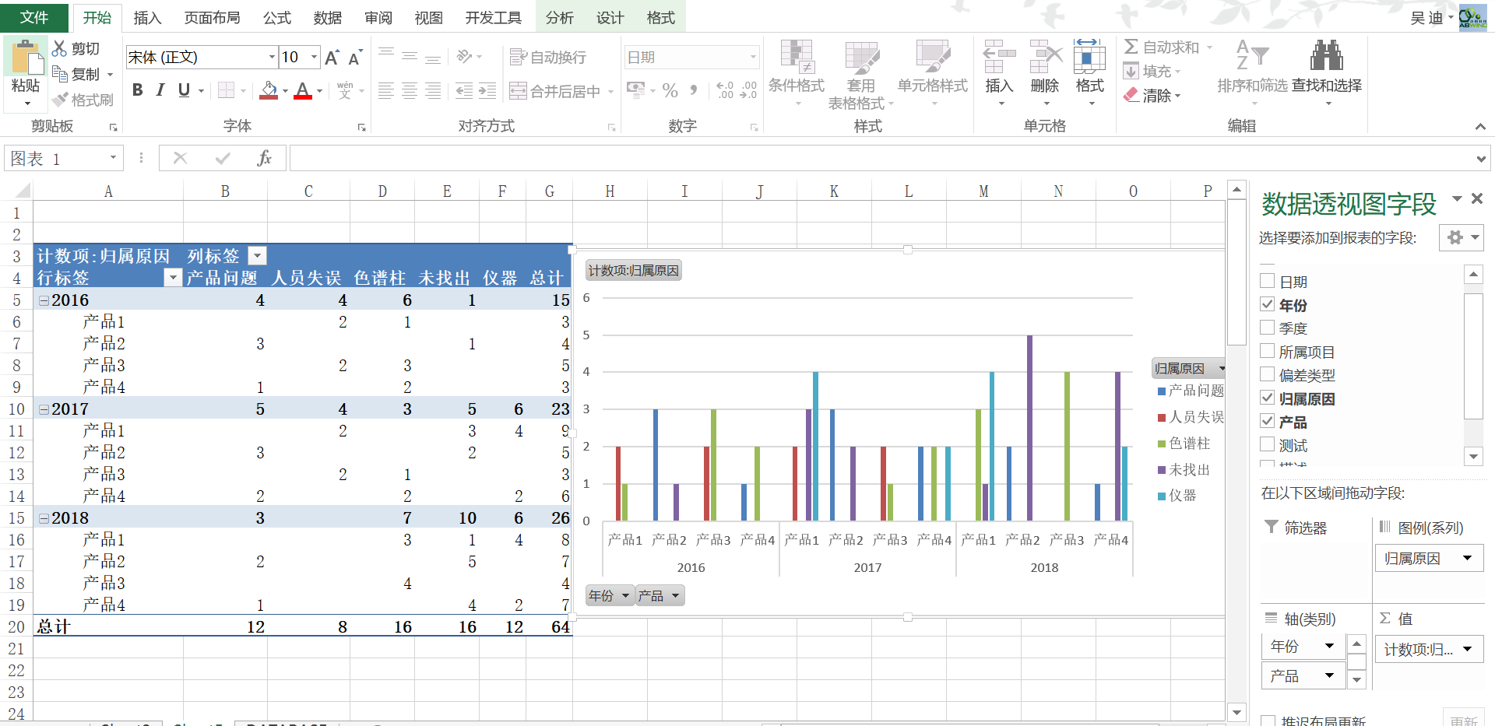Collapse the 2016 row group
Screen dimensions: 1495x726
coord(44,300)
